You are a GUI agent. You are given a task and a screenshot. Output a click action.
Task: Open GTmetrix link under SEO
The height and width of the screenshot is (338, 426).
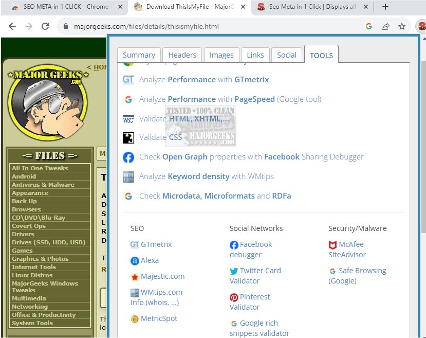(156, 244)
